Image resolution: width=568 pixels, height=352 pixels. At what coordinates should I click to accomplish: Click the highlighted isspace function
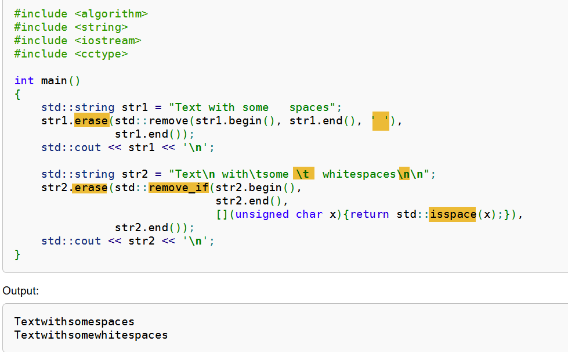pos(452,214)
